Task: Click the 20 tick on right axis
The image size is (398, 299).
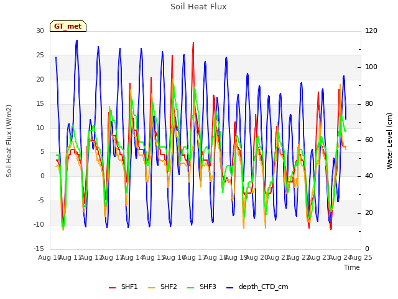Action: [x=369, y=212]
